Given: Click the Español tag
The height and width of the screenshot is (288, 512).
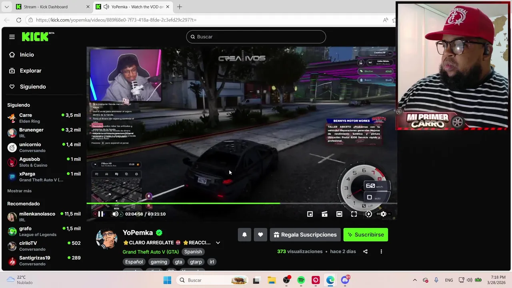Looking at the screenshot, I should 134,262.
